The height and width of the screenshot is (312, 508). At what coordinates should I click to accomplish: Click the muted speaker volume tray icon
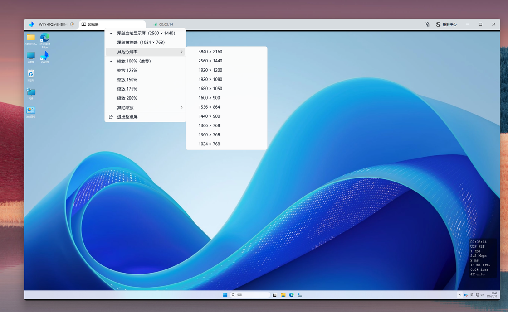pos(482,295)
